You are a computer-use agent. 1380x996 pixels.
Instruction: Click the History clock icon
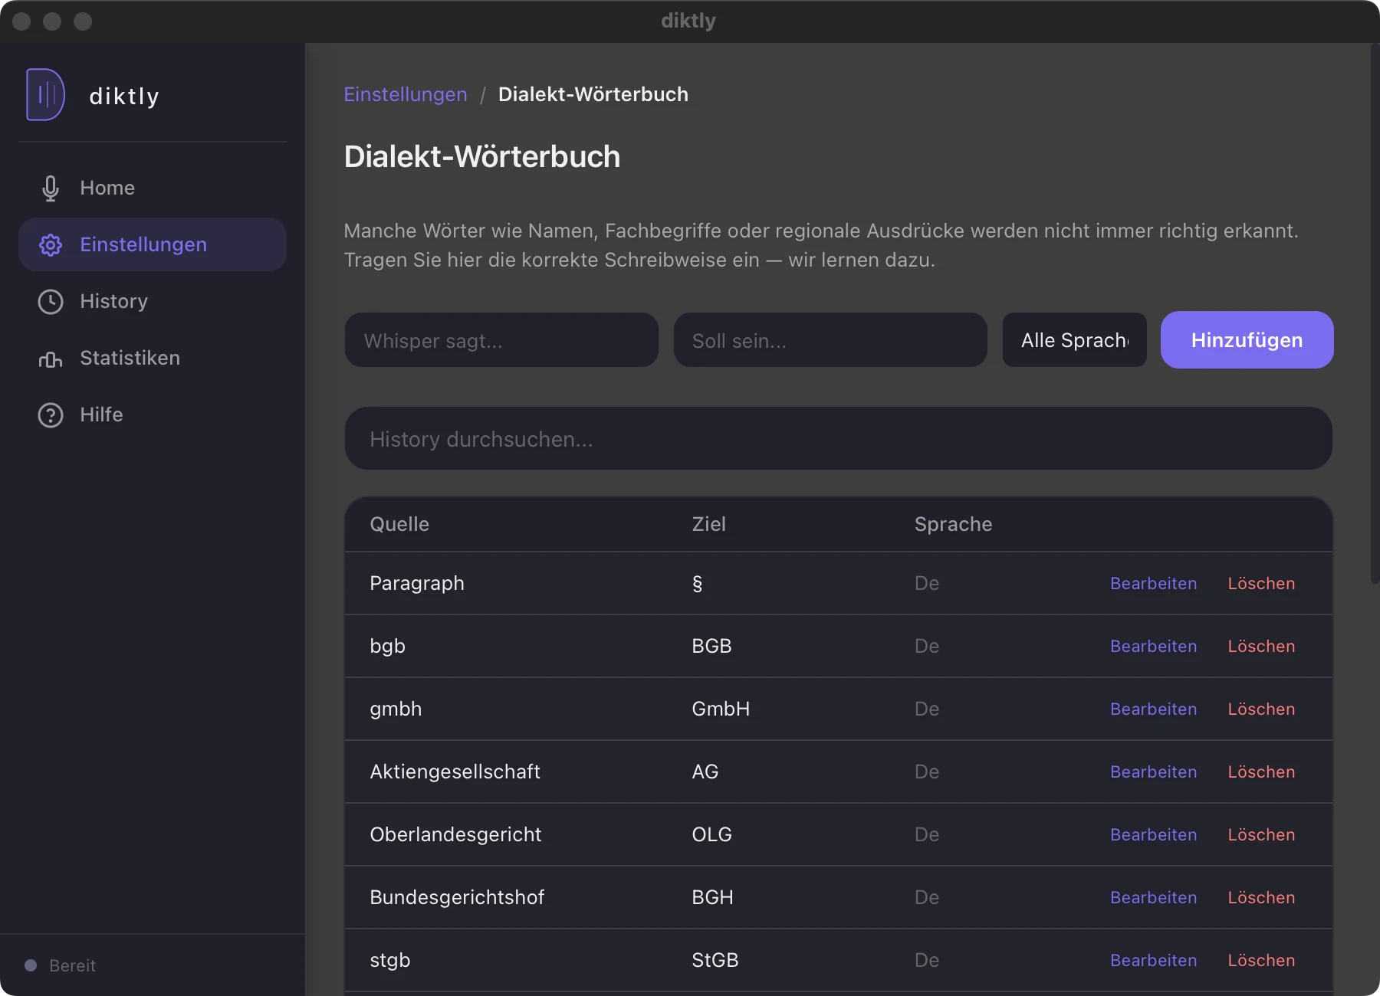[x=51, y=301]
